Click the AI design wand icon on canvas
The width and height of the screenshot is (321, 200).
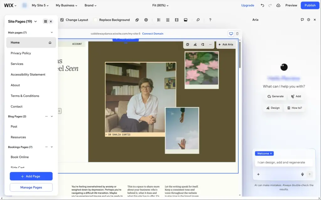click(x=195, y=44)
